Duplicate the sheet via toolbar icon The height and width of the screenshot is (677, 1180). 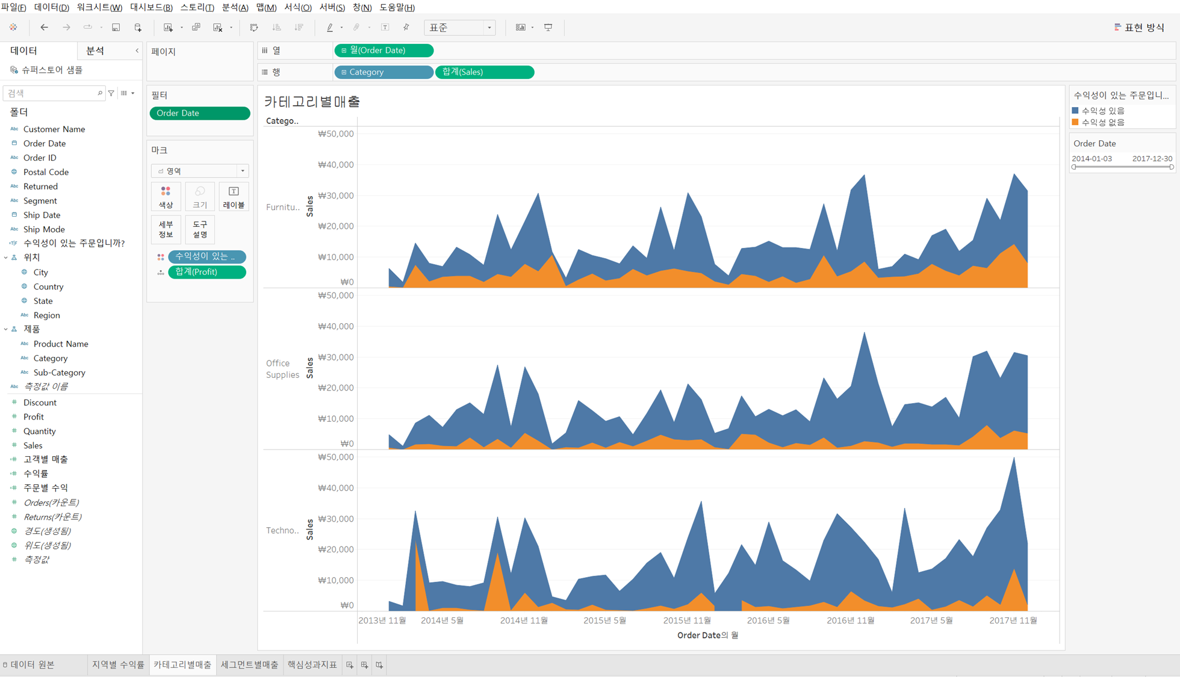pos(196,27)
